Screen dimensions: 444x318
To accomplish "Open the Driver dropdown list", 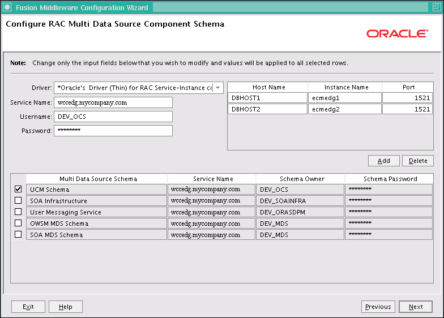I will [217, 88].
